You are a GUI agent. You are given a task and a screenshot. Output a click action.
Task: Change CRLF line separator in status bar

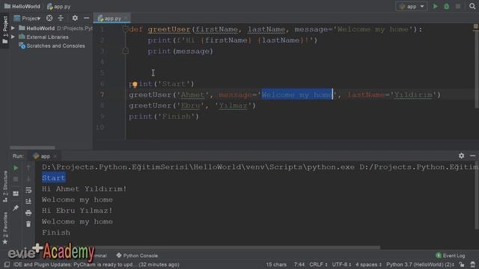[318, 265]
